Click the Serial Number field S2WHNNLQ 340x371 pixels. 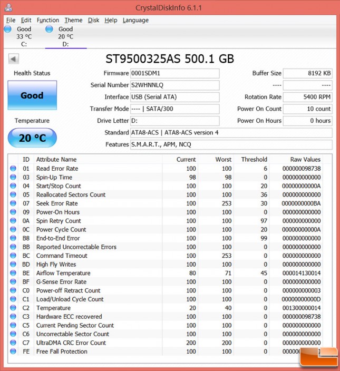174,85
